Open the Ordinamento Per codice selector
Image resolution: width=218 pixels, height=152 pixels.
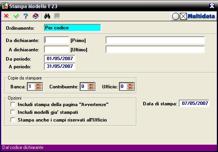[72, 28]
